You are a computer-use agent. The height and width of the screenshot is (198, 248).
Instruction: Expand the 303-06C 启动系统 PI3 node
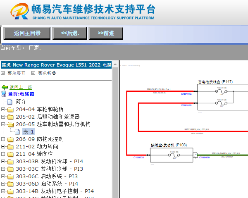[x=3, y=176]
